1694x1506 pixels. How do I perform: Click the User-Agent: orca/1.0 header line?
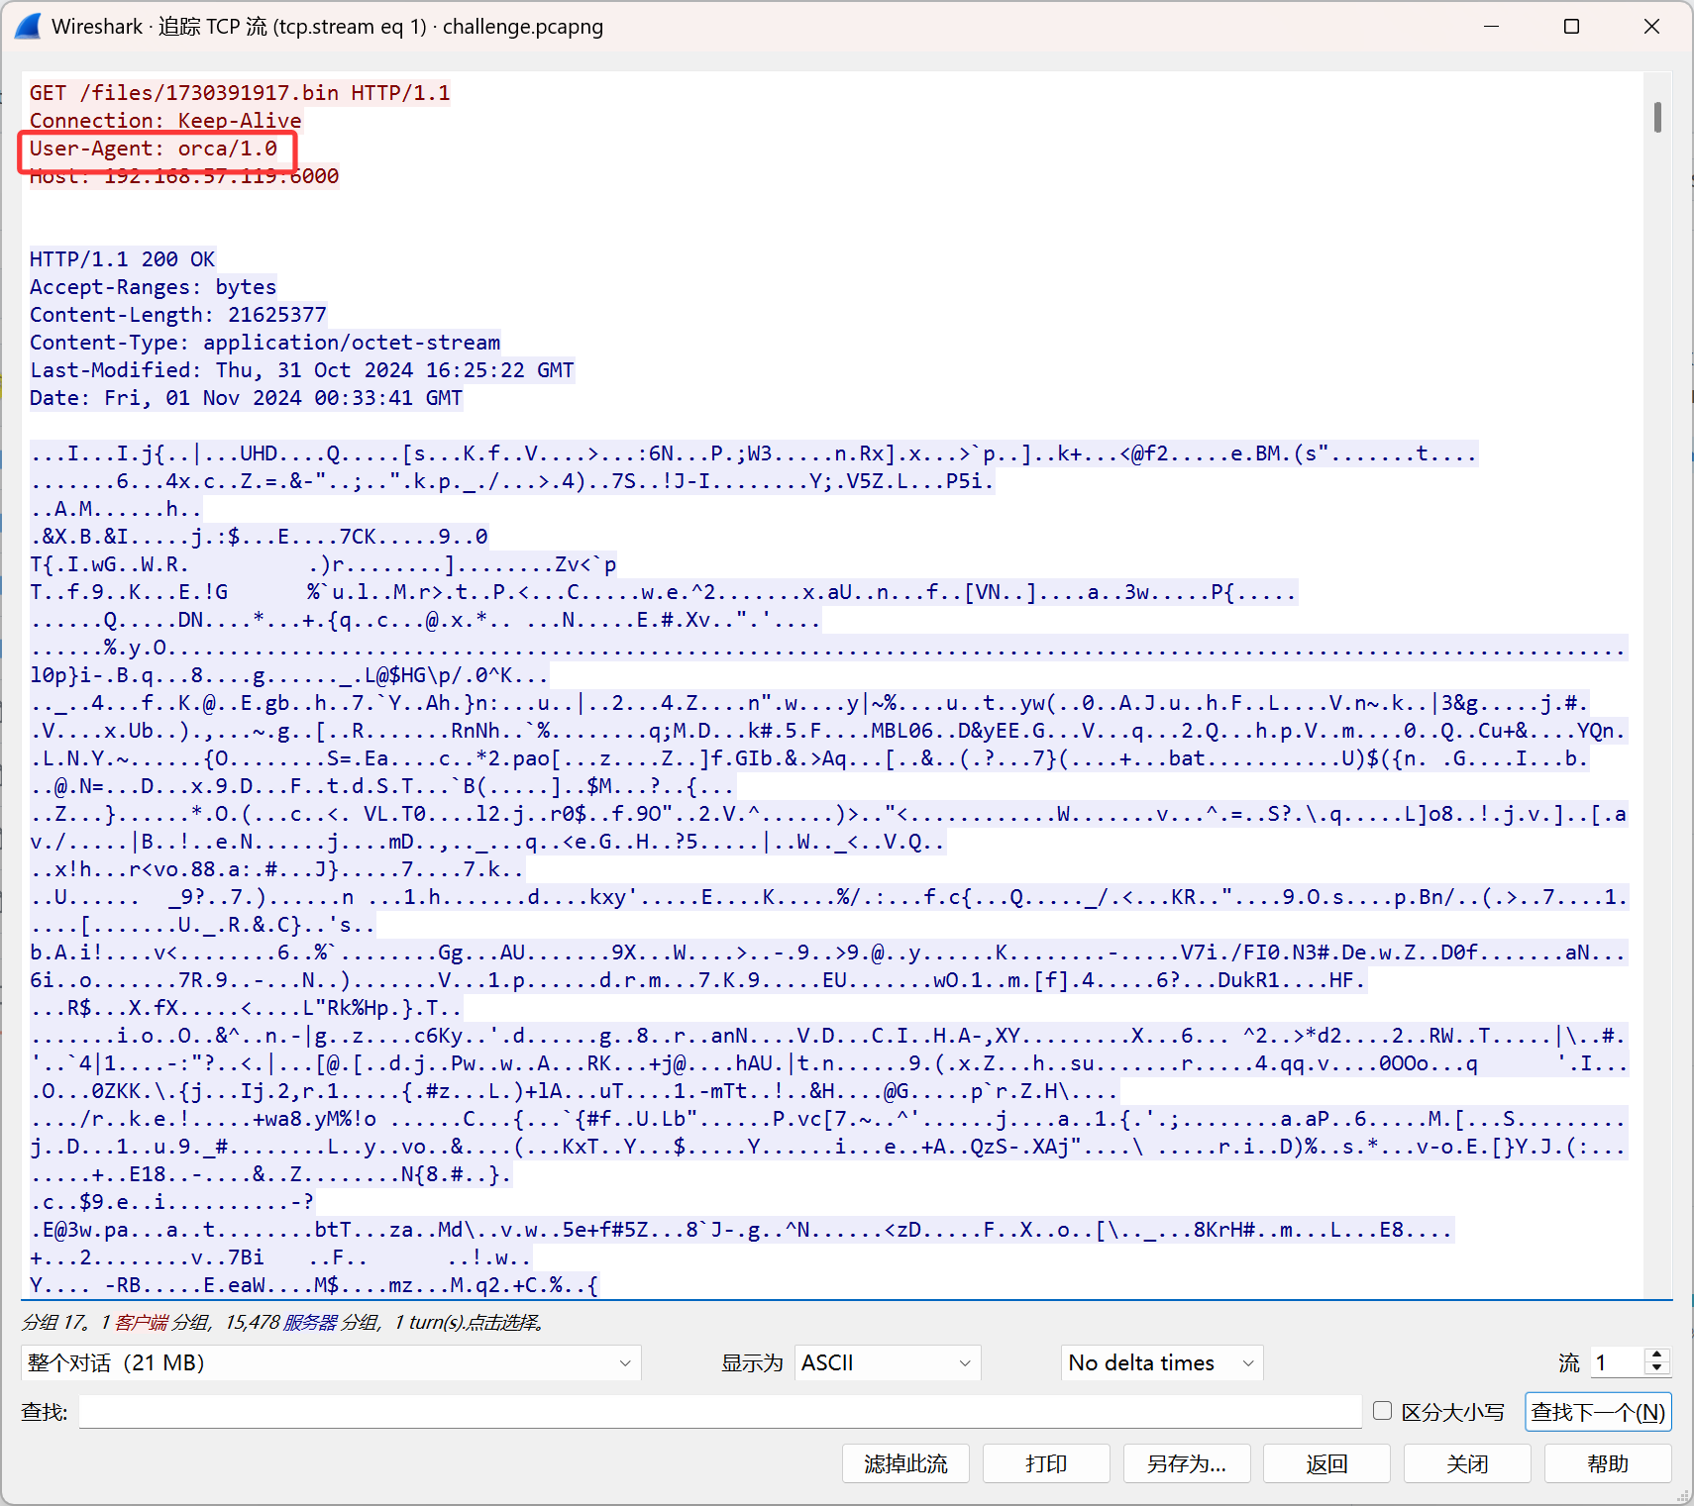(x=154, y=149)
